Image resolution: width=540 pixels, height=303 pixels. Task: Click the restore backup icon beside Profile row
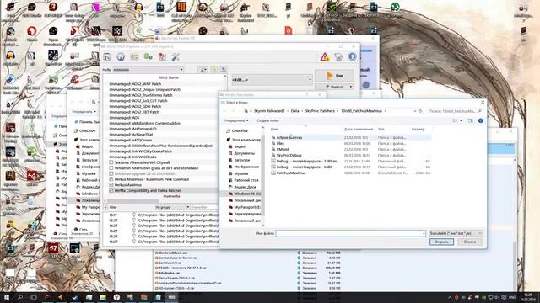[224, 70]
